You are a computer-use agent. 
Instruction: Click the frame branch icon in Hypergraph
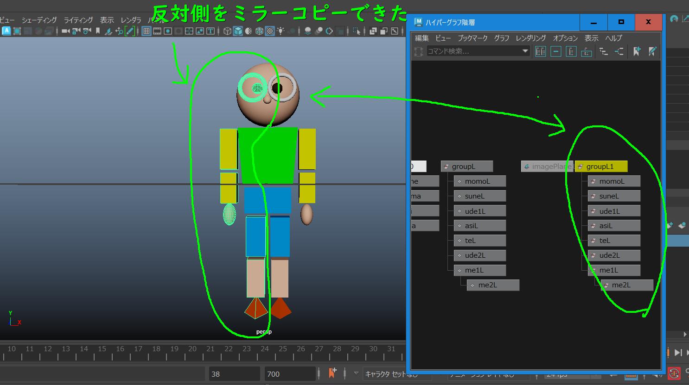point(587,51)
